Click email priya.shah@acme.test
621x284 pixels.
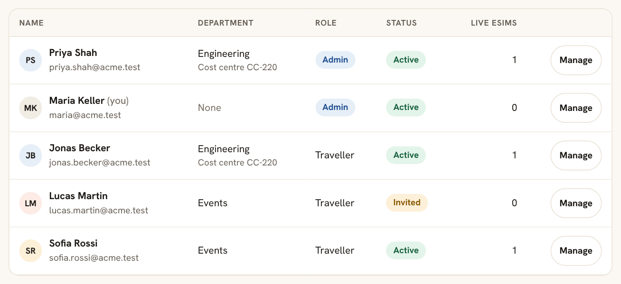point(95,67)
